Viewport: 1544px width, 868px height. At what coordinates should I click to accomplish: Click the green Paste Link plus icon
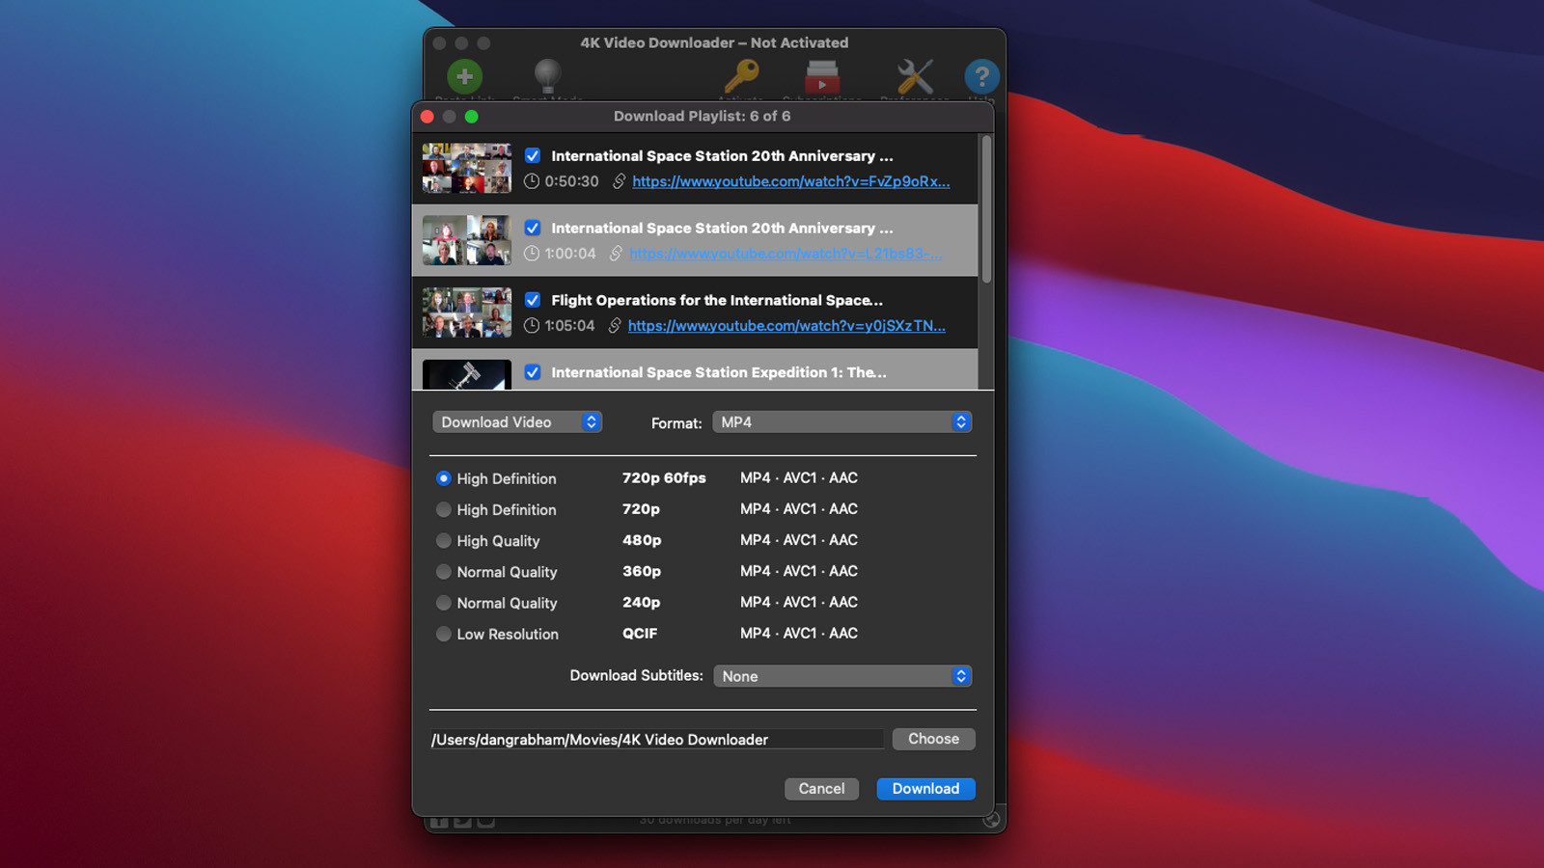tap(464, 76)
